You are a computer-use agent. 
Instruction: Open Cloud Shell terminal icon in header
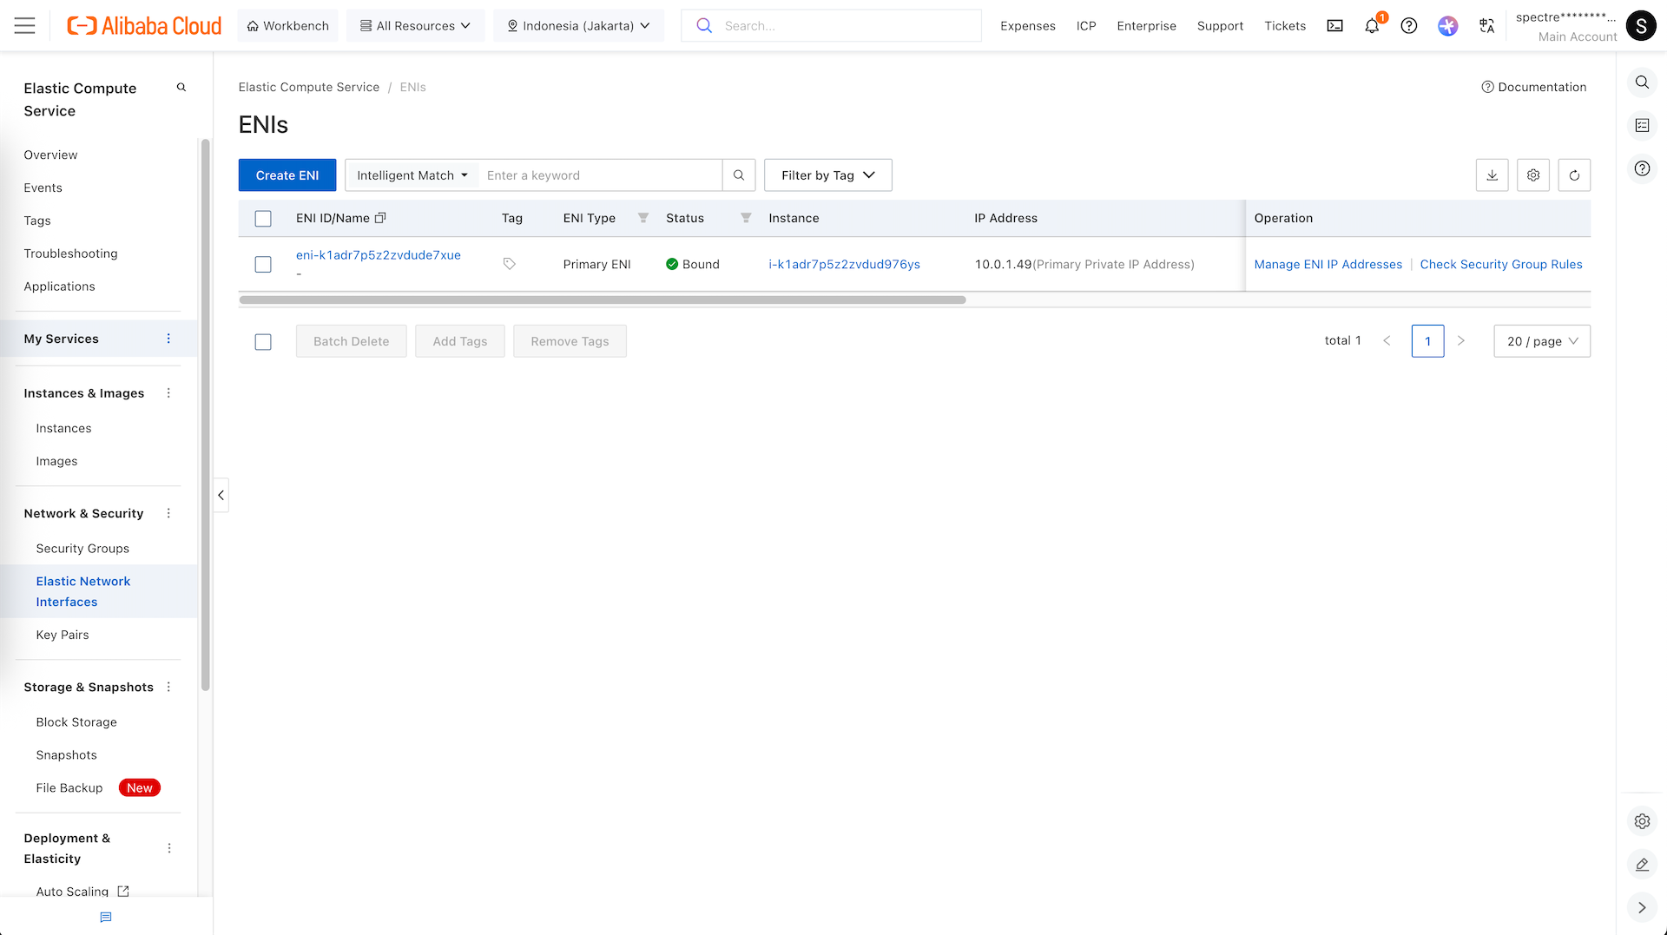1334,26
